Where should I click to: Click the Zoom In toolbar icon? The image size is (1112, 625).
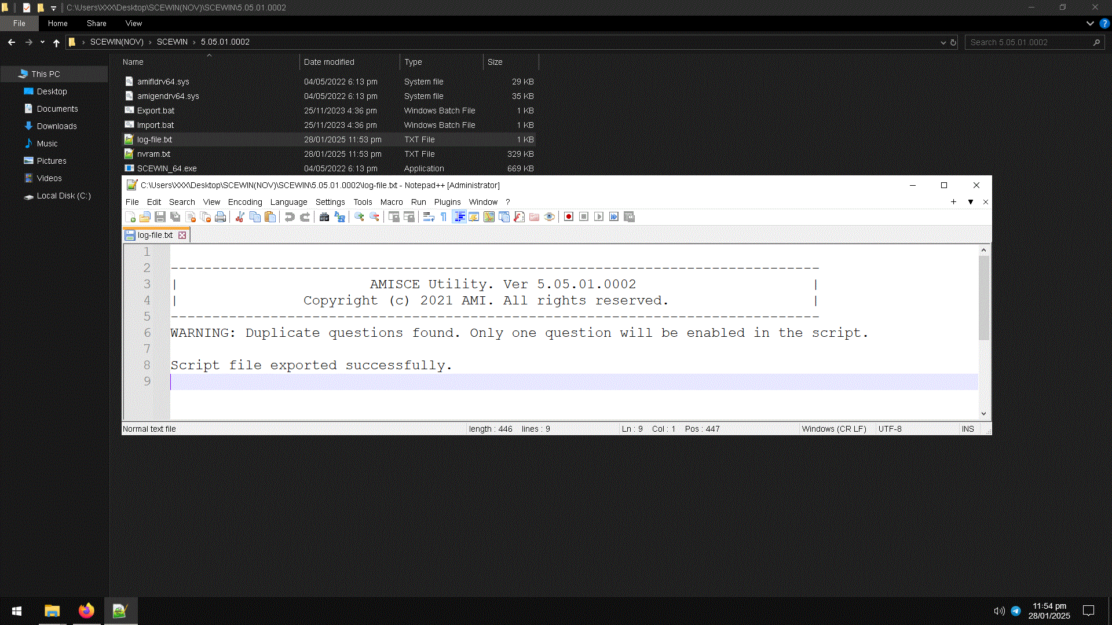(x=359, y=217)
